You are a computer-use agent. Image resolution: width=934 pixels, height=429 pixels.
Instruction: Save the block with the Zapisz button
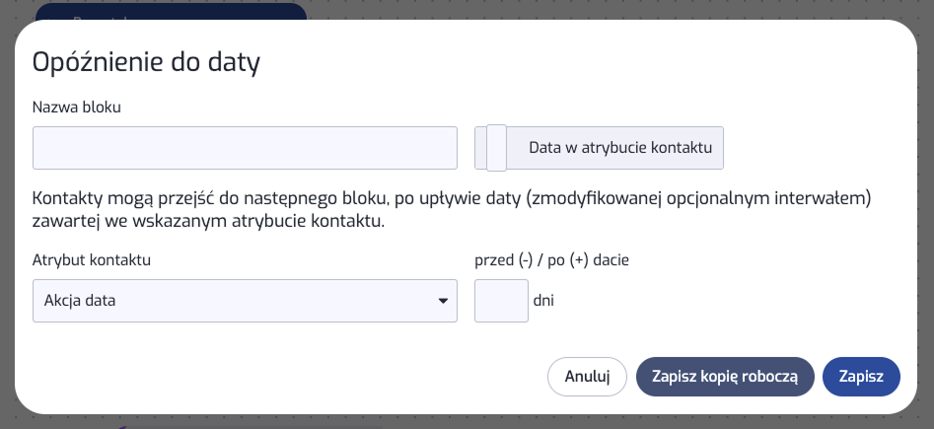(x=860, y=376)
